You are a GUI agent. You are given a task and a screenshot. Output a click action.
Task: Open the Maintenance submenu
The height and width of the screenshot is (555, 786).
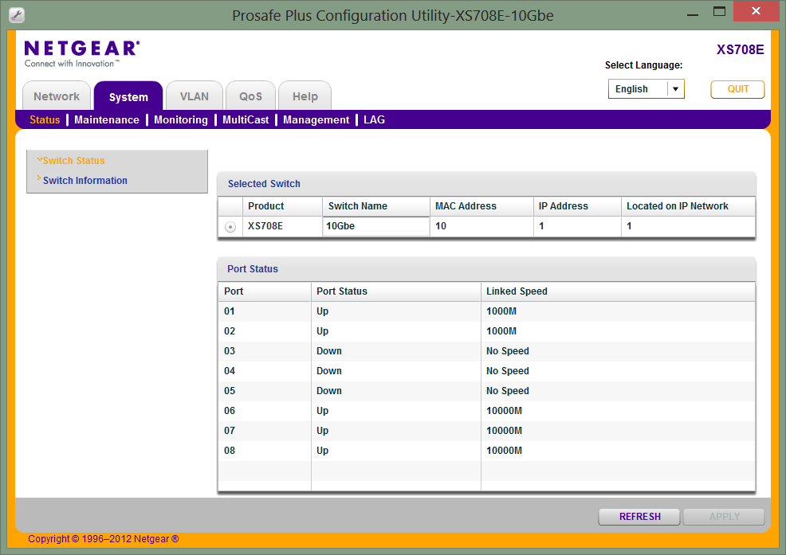tap(107, 119)
